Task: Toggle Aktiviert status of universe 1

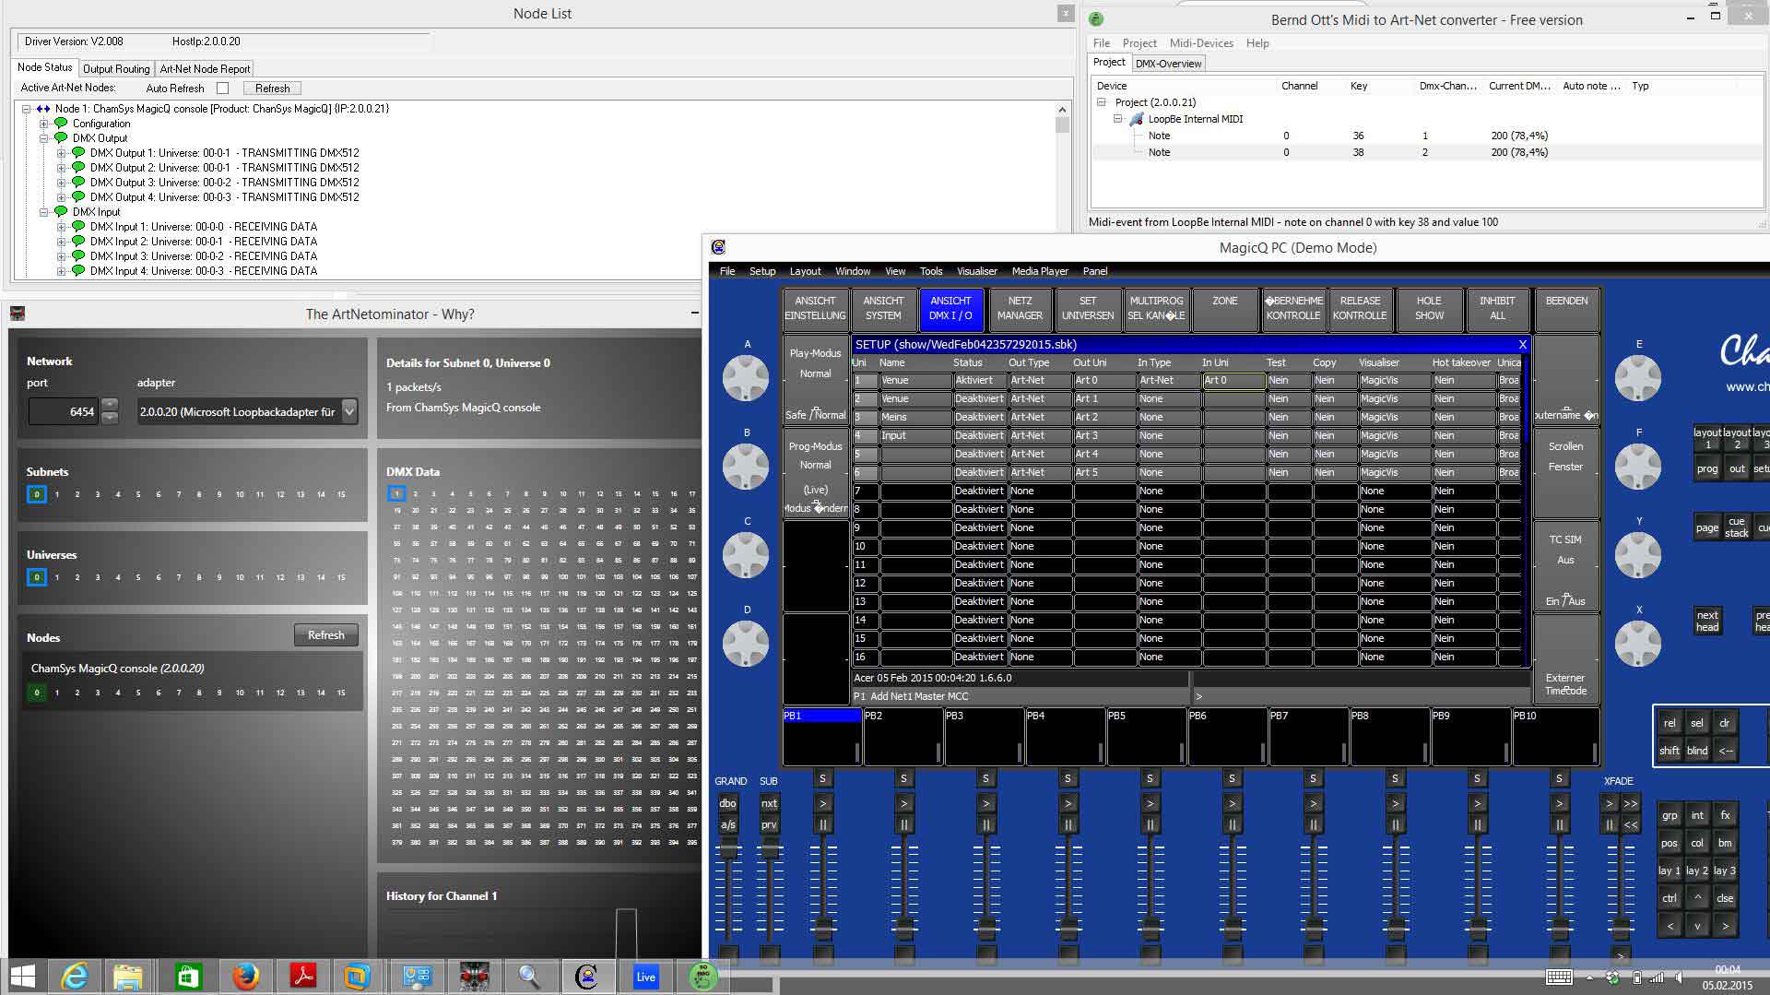Action: pos(980,380)
